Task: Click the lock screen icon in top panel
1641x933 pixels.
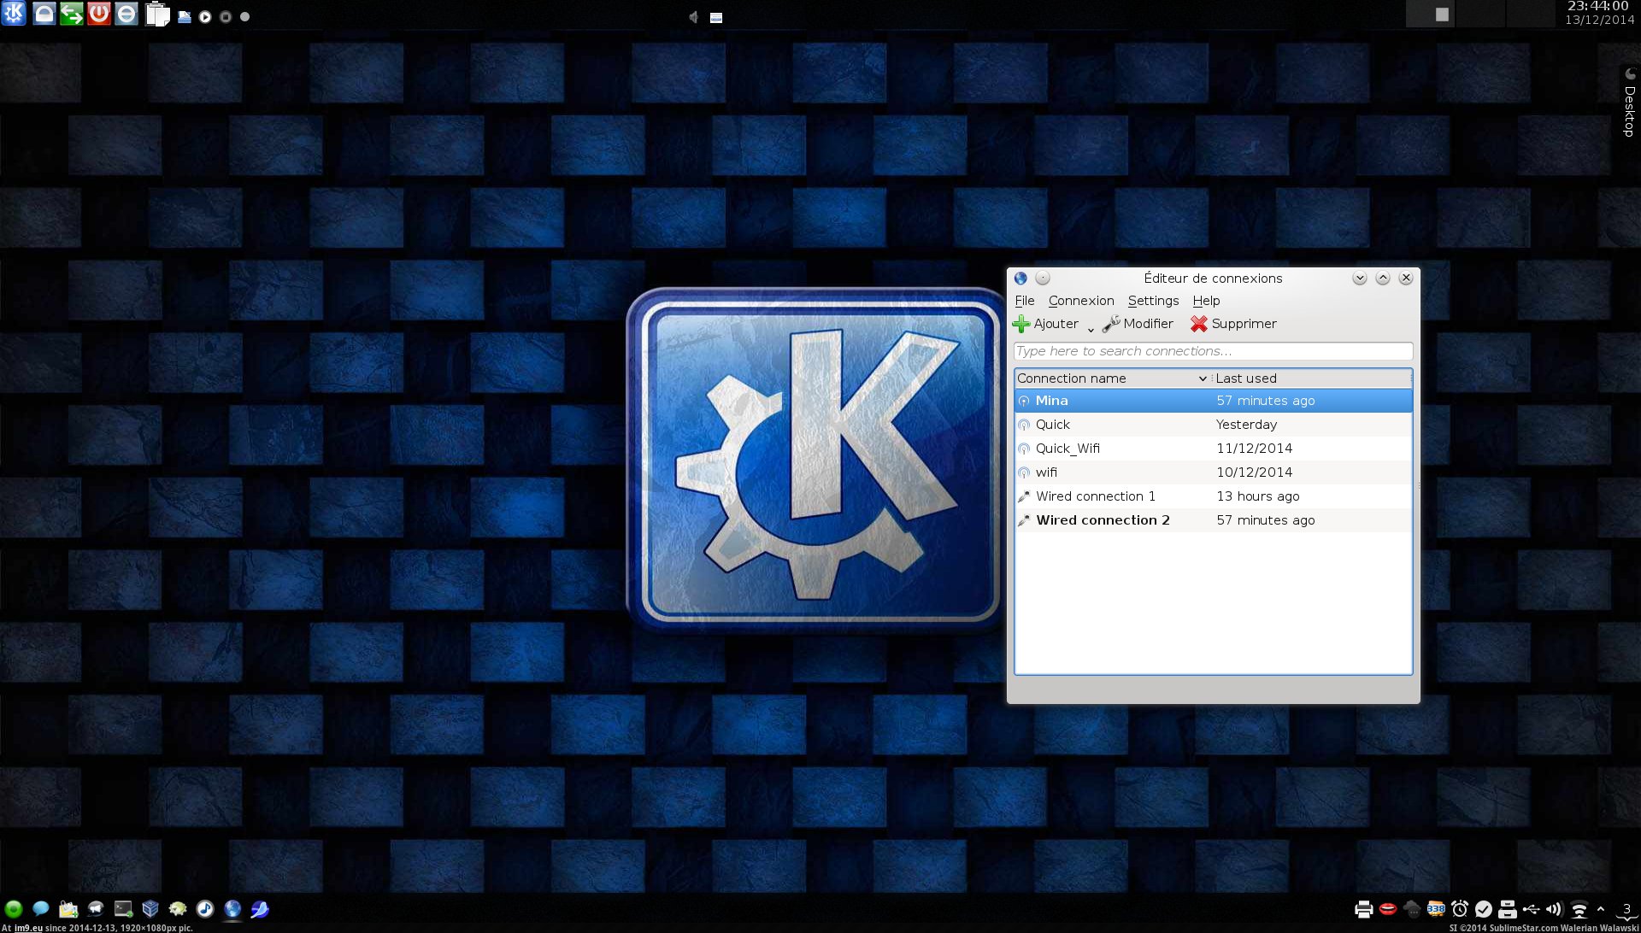Action: 44,13
